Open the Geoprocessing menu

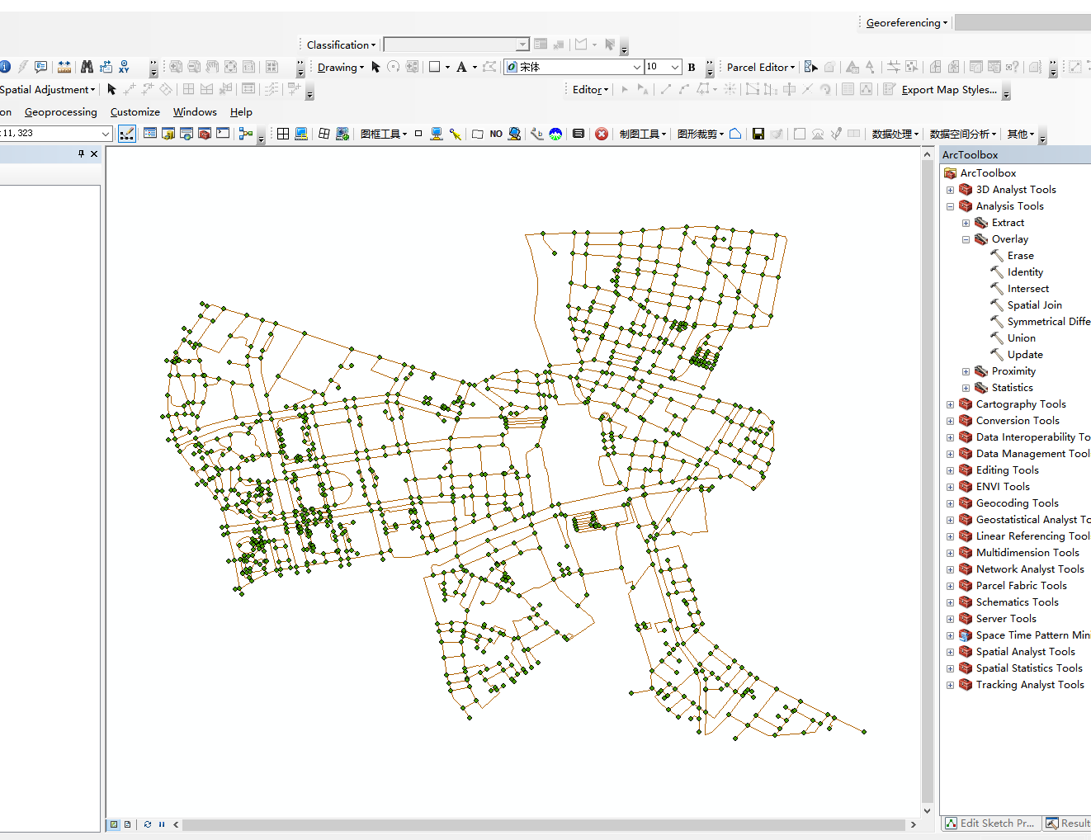(61, 111)
